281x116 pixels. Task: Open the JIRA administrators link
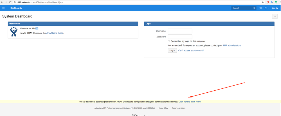point(232,46)
